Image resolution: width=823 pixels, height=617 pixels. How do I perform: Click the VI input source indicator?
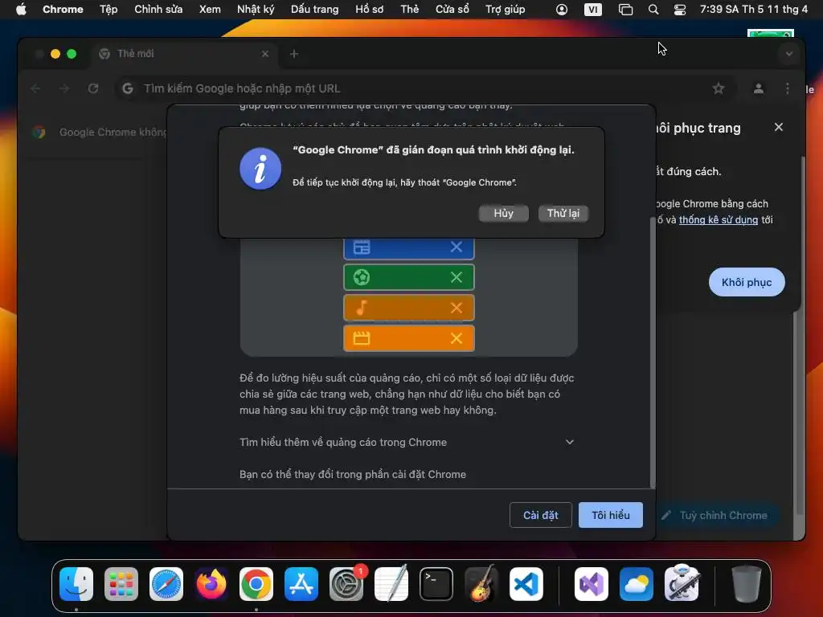pos(592,10)
